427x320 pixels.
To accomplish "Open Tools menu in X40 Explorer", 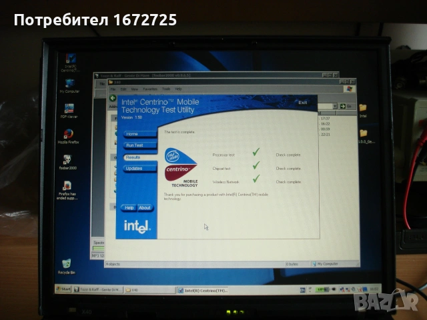I will pos(166,89).
